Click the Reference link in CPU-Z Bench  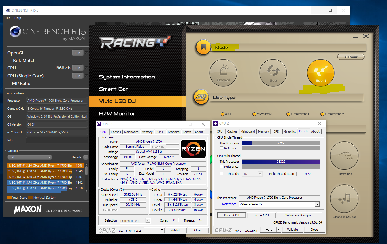(229, 204)
